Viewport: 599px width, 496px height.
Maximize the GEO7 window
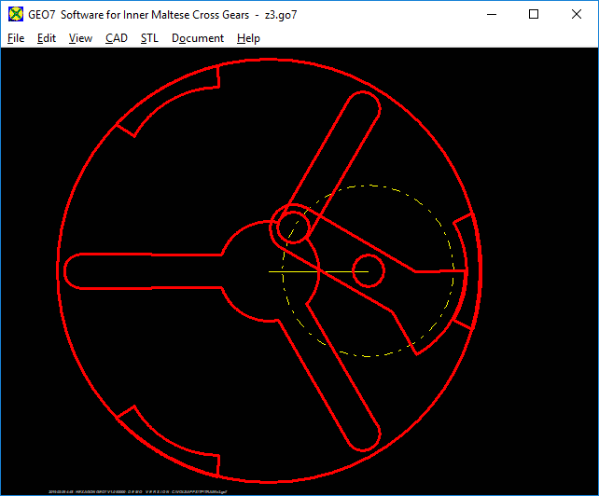pyautogui.click(x=534, y=15)
